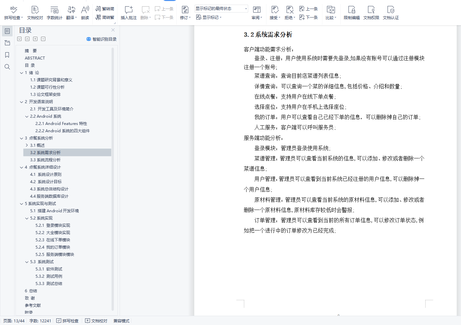
Task: Open the 比较 compare documents tool
Action: click(331, 13)
